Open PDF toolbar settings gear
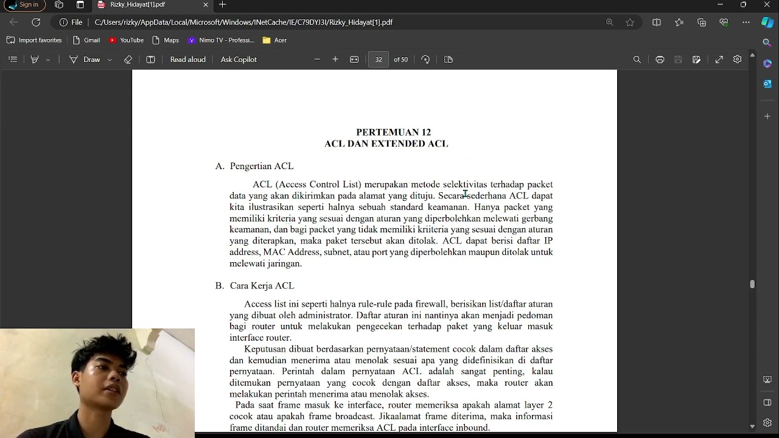The image size is (779, 438). click(738, 60)
